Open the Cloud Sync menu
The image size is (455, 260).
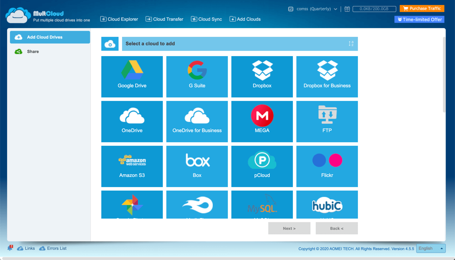(x=206, y=19)
